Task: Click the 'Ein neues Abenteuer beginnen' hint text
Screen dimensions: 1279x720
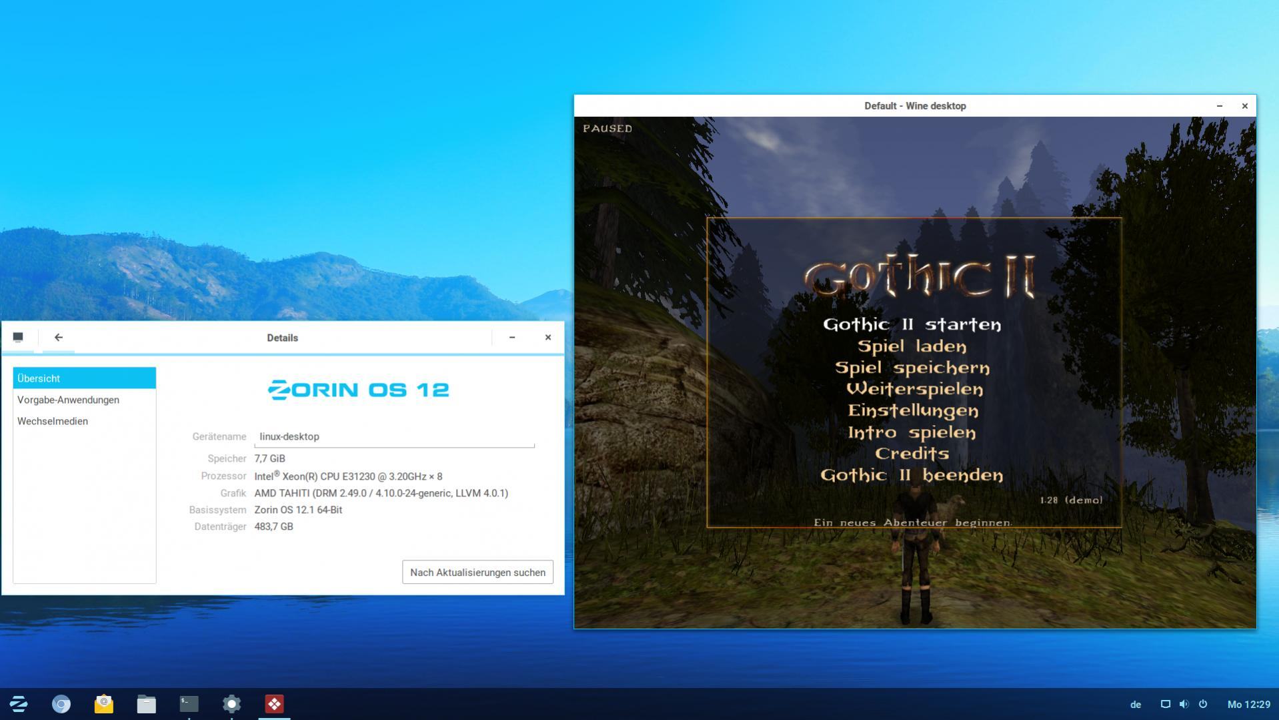Action: (x=913, y=522)
